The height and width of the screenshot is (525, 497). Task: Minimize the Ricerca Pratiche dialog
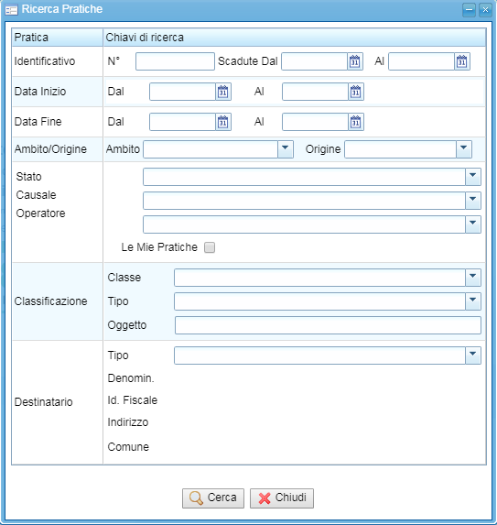(470, 10)
